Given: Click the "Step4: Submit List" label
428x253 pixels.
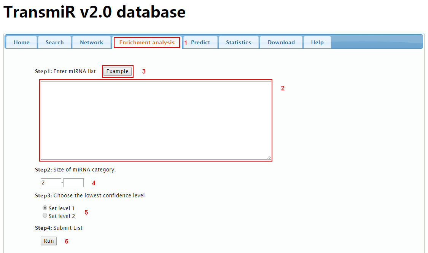Looking at the screenshot, I should [x=59, y=228].
